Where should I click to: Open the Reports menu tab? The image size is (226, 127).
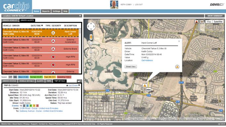coord(46,11)
